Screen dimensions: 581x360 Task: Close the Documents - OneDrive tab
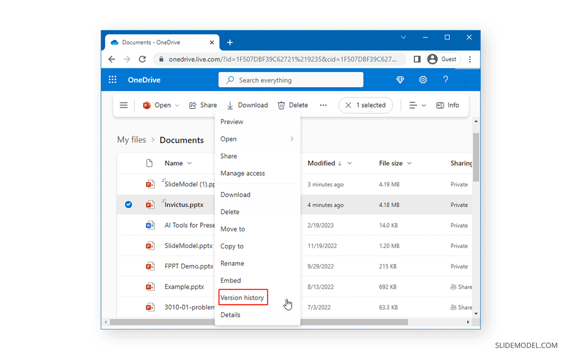click(x=212, y=43)
